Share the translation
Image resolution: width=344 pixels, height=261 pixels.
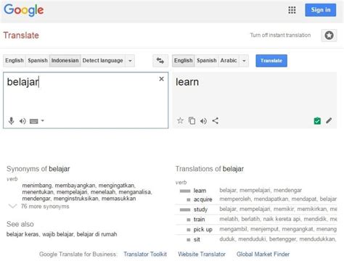pyautogui.click(x=216, y=120)
